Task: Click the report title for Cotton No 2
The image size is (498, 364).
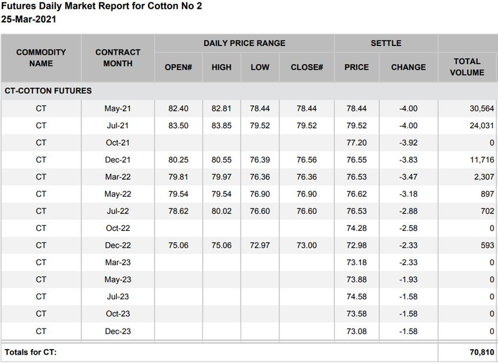Action: (x=101, y=7)
